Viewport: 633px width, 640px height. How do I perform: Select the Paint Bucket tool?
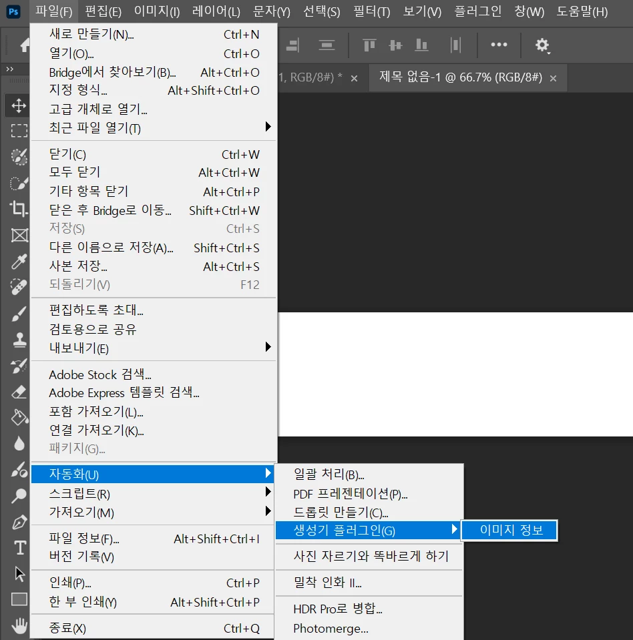19,417
